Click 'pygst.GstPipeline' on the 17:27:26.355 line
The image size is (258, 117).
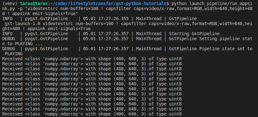tap(46, 19)
